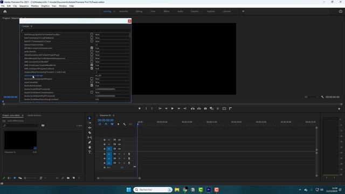This screenshot has height=194, width=345.
Task: Select the Slip tool
Action: [89, 137]
